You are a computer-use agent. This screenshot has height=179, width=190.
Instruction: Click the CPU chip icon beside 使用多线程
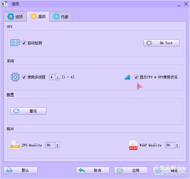[x=15, y=77]
